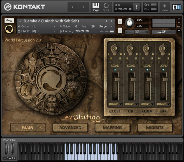The image size is (184, 162).
Task: Go to previous instrument with header left arrow
Action: click(73, 7)
